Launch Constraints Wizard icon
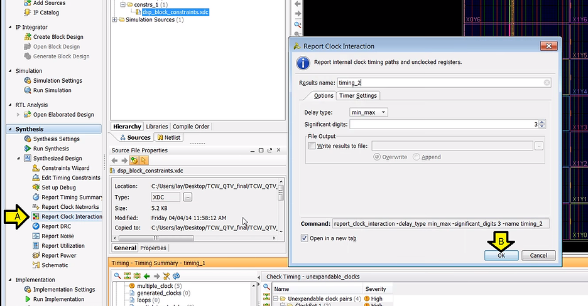The width and height of the screenshot is (588, 306). click(x=36, y=168)
